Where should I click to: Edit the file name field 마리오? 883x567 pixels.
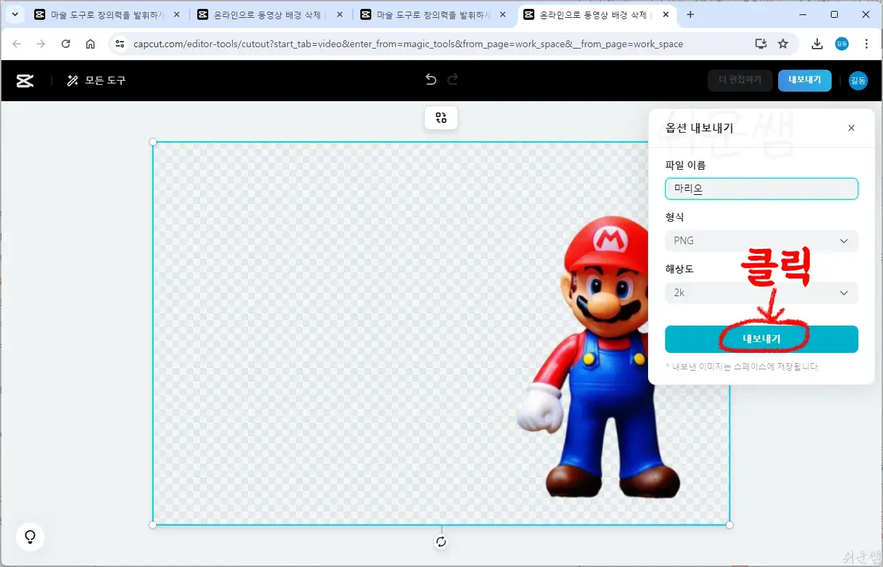coord(761,189)
